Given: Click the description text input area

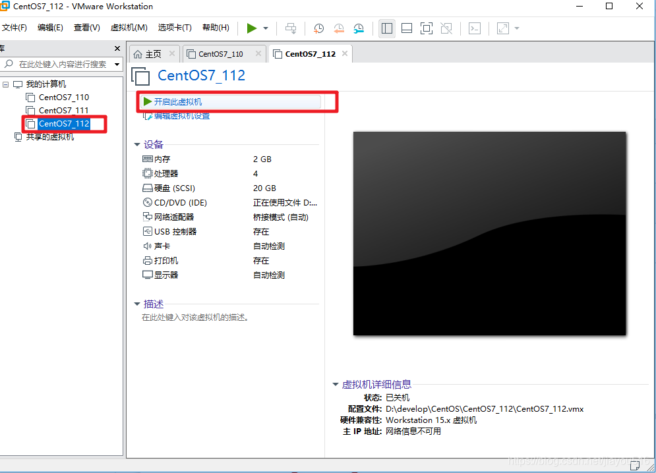Looking at the screenshot, I should (195, 318).
